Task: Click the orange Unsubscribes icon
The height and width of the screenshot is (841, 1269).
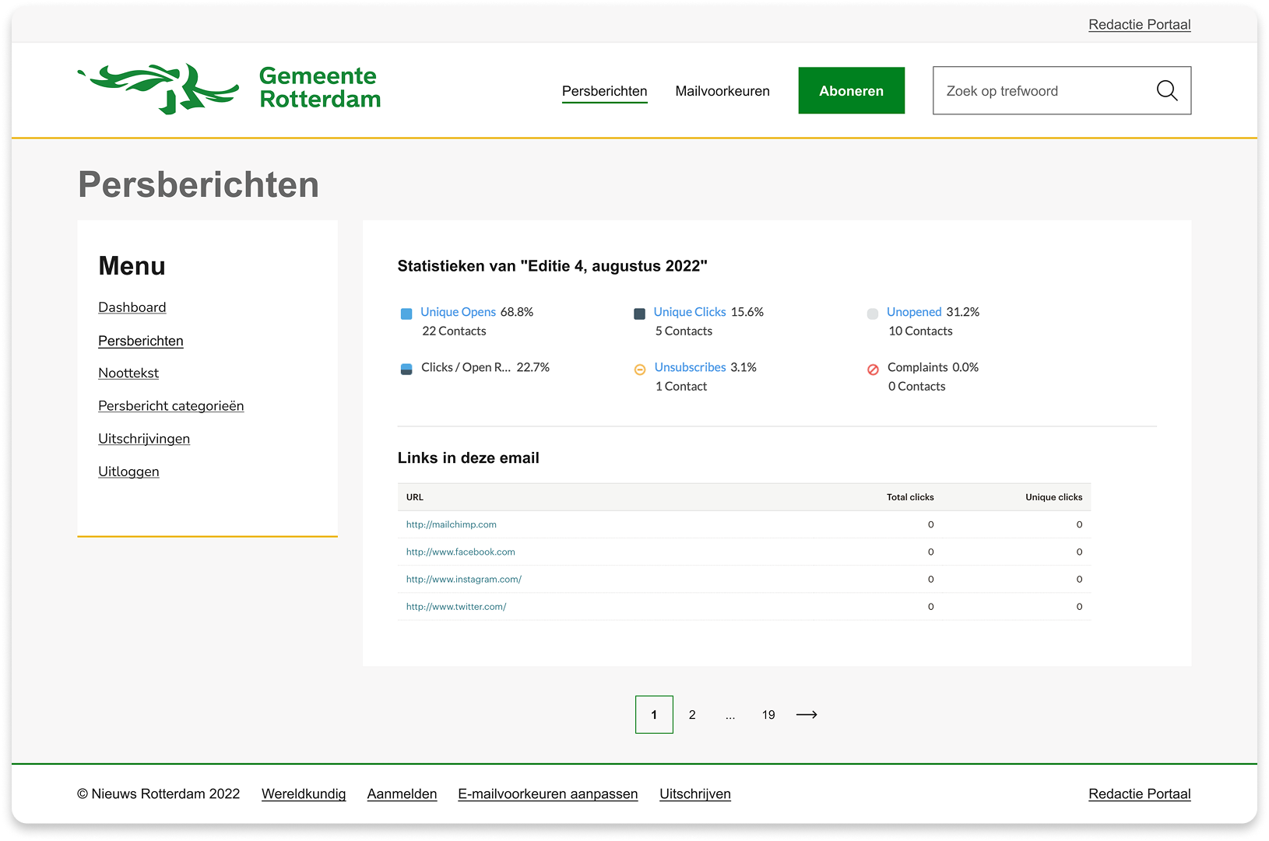Action: point(640,370)
